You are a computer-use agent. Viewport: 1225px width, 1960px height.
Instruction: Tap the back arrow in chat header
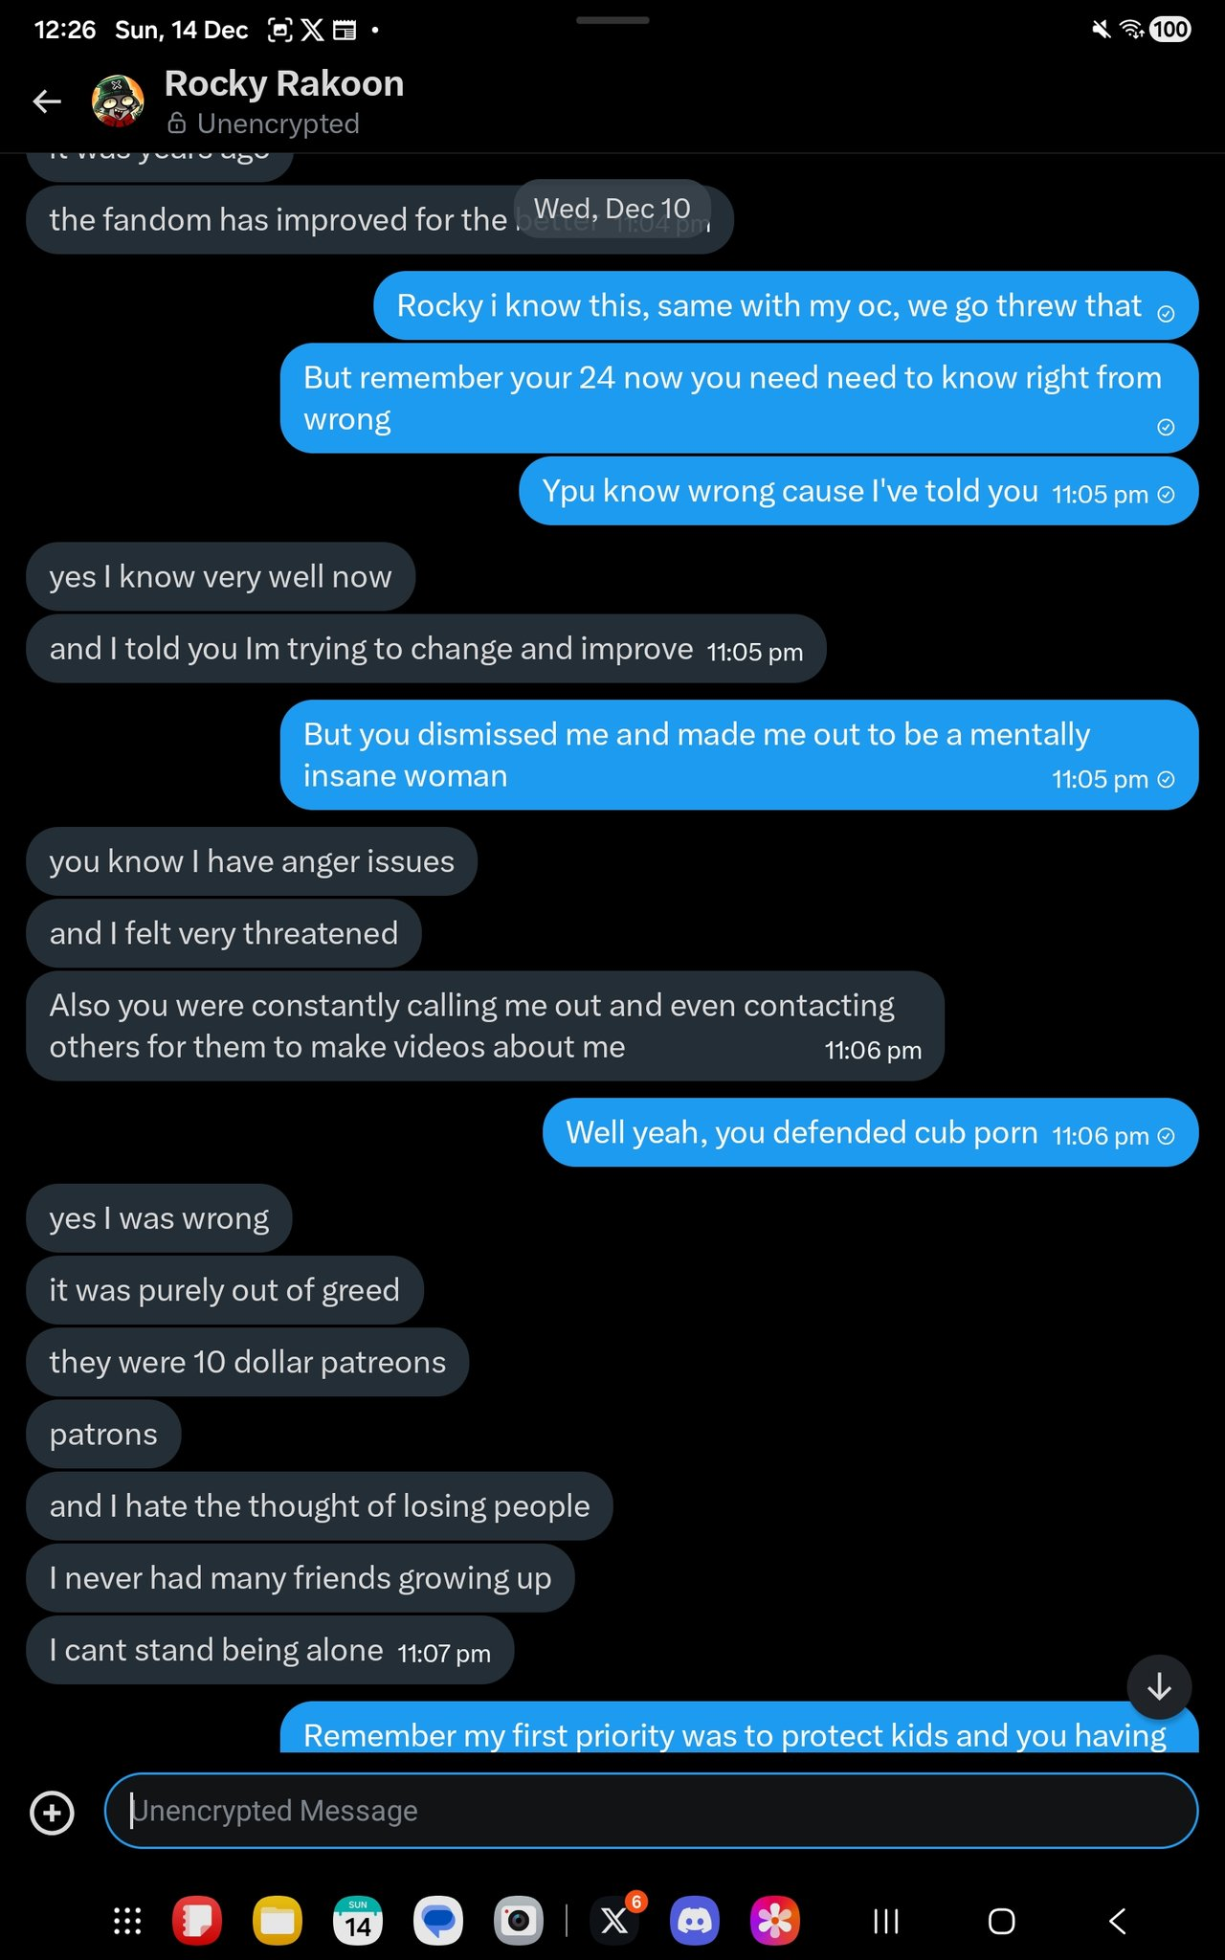click(x=47, y=100)
